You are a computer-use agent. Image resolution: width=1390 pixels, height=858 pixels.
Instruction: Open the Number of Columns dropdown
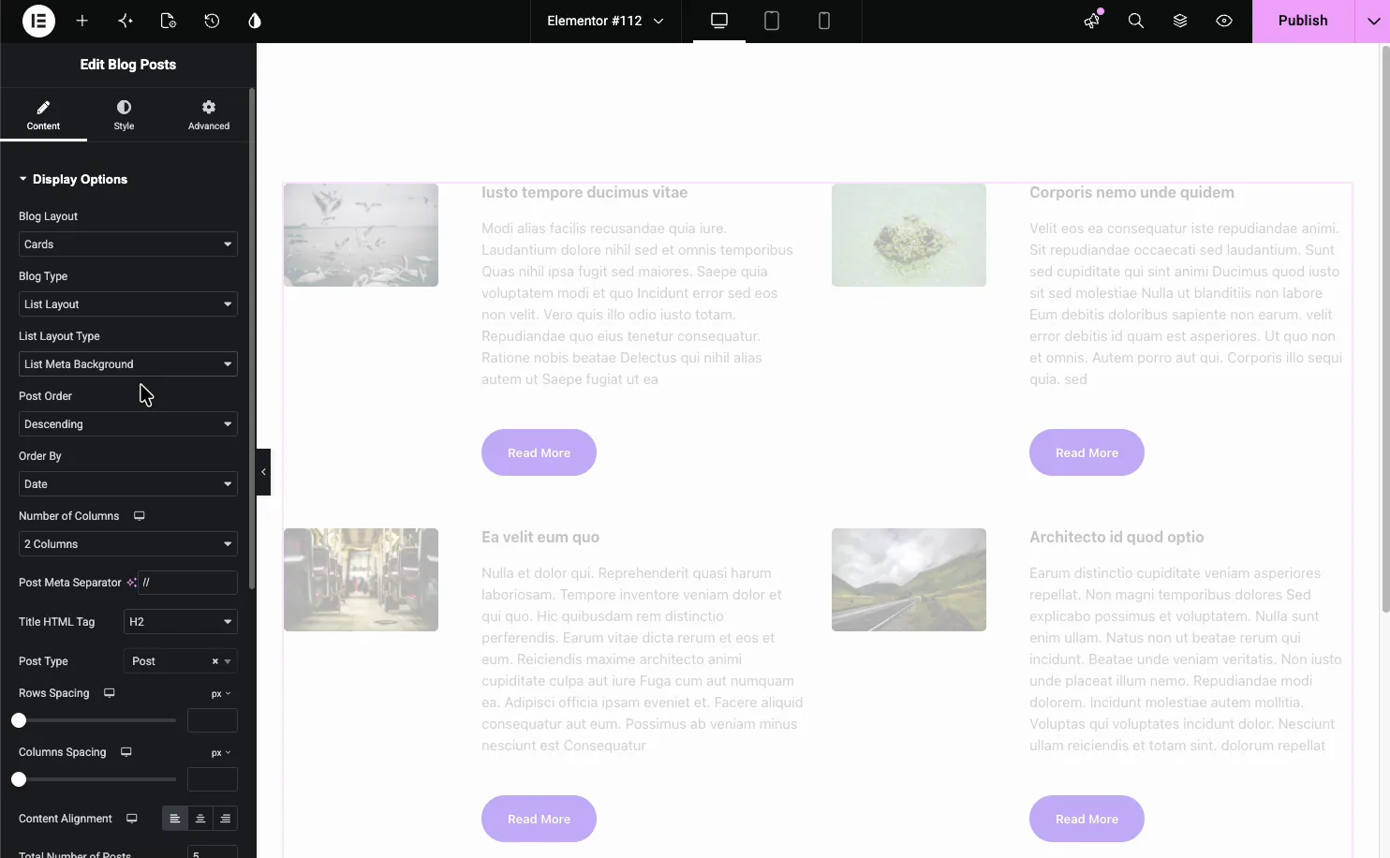coord(128,544)
